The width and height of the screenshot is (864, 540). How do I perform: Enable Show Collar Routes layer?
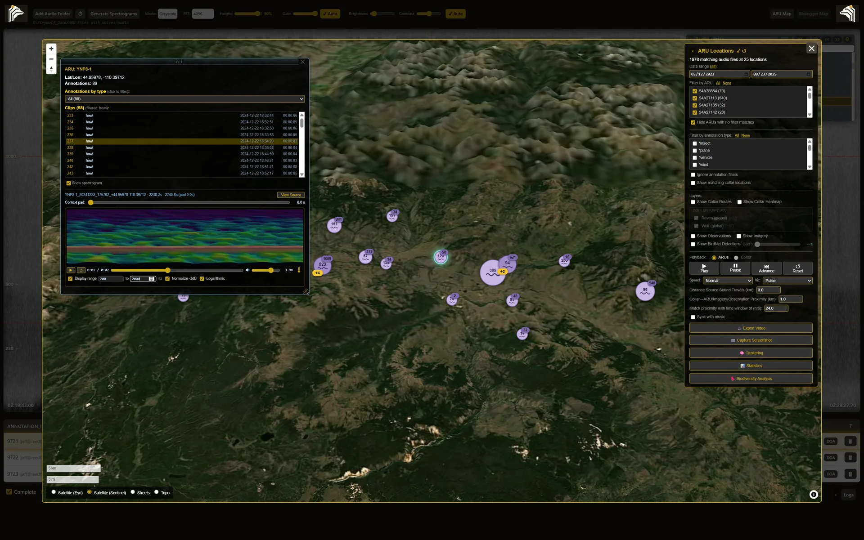click(x=693, y=202)
